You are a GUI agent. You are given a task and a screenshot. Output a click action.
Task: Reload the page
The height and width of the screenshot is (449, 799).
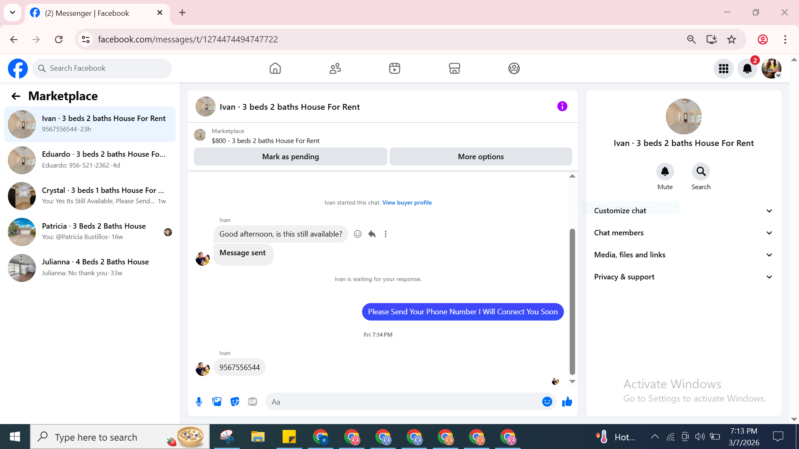59,39
